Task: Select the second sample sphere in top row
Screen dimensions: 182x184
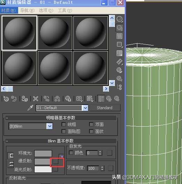Action: coord(55,33)
